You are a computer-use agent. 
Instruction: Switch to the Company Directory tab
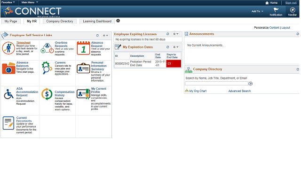tap(60, 21)
